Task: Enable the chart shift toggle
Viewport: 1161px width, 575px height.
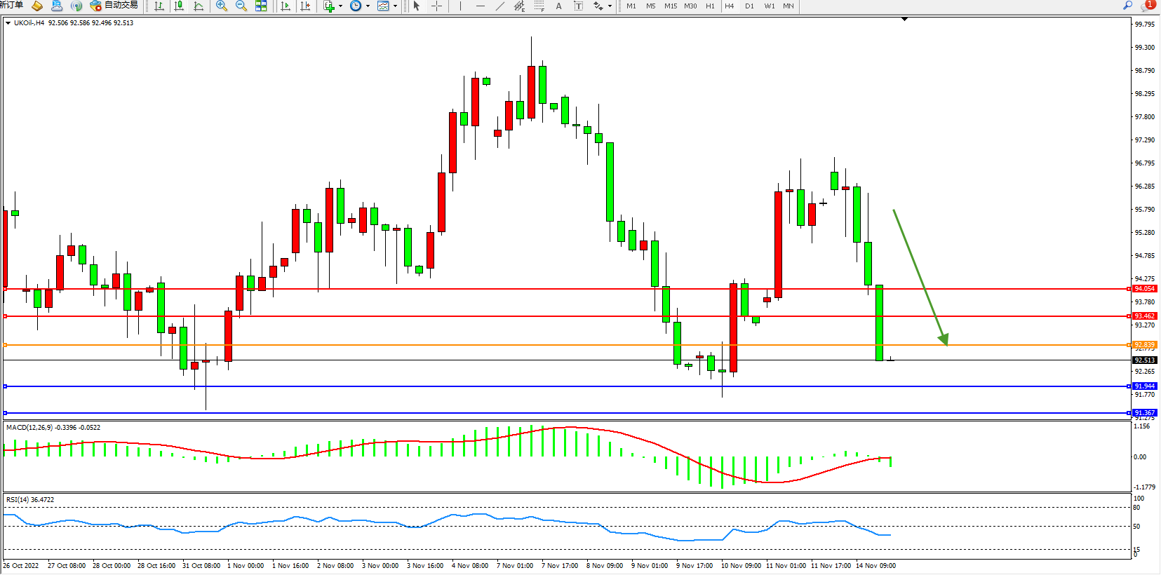Action: (305, 6)
